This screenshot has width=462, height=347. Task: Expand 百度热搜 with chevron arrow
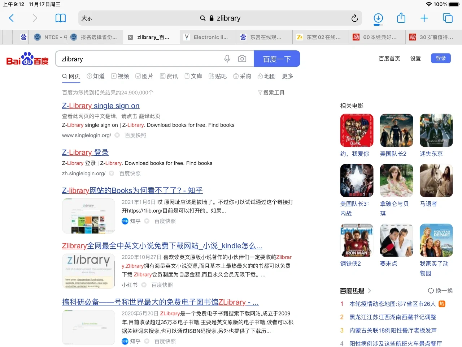370,291
